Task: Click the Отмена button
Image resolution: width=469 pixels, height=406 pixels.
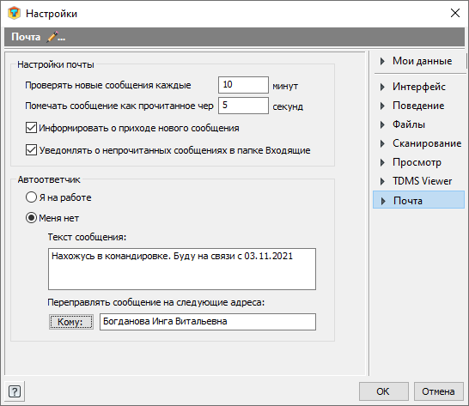Action: click(438, 391)
